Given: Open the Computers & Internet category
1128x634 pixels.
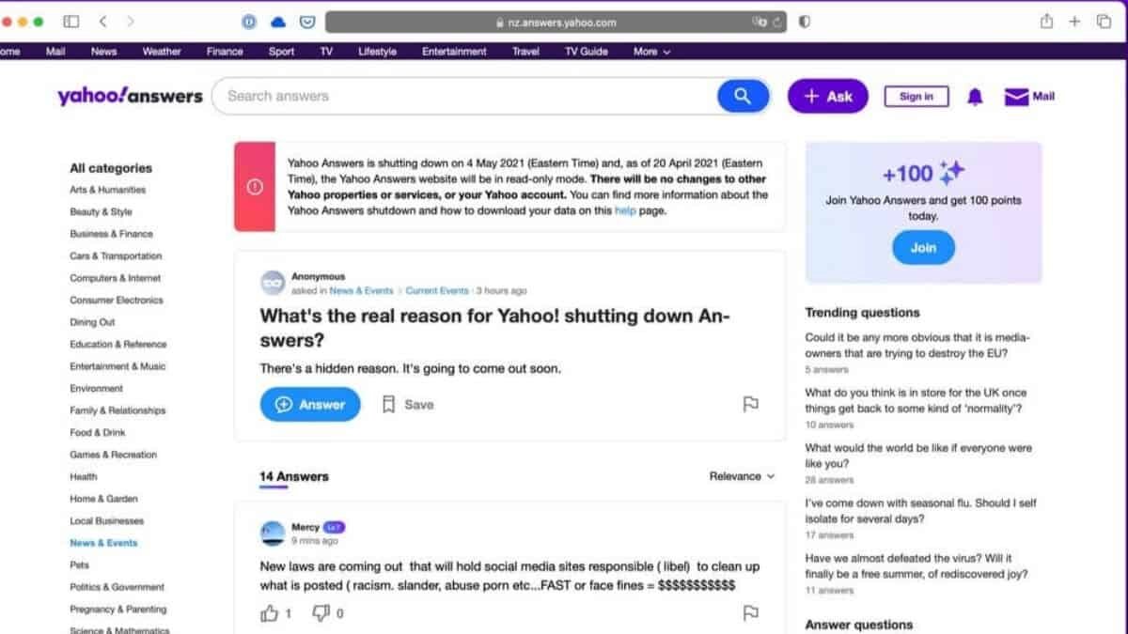Looking at the screenshot, I should tap(115, 278).
